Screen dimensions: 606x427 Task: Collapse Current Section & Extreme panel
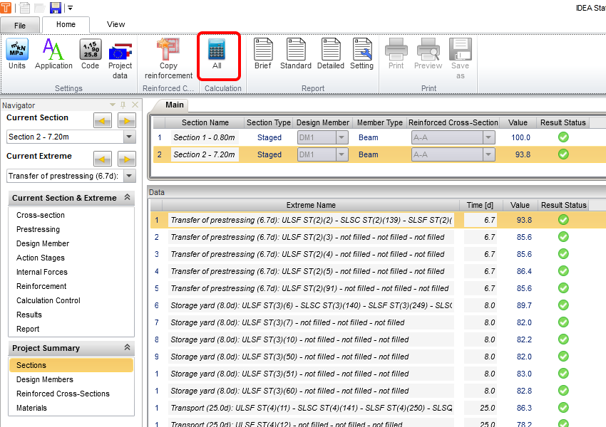click(x=127, y=198)
